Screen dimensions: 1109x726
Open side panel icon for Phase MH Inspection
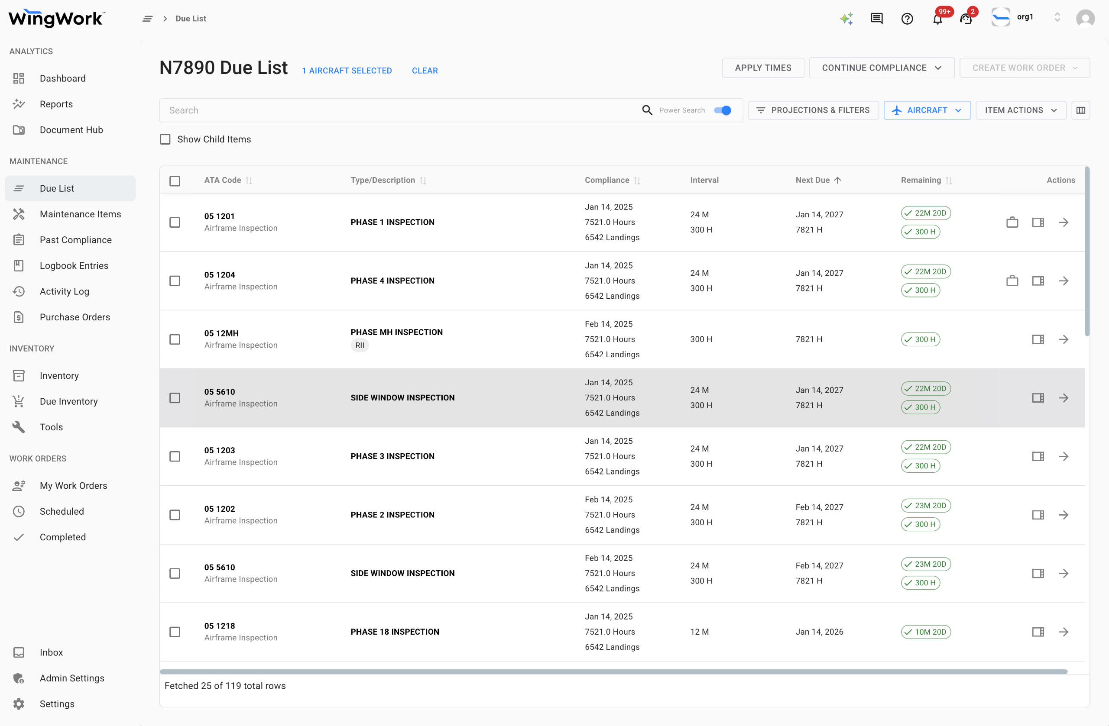tap(1038, 339)
